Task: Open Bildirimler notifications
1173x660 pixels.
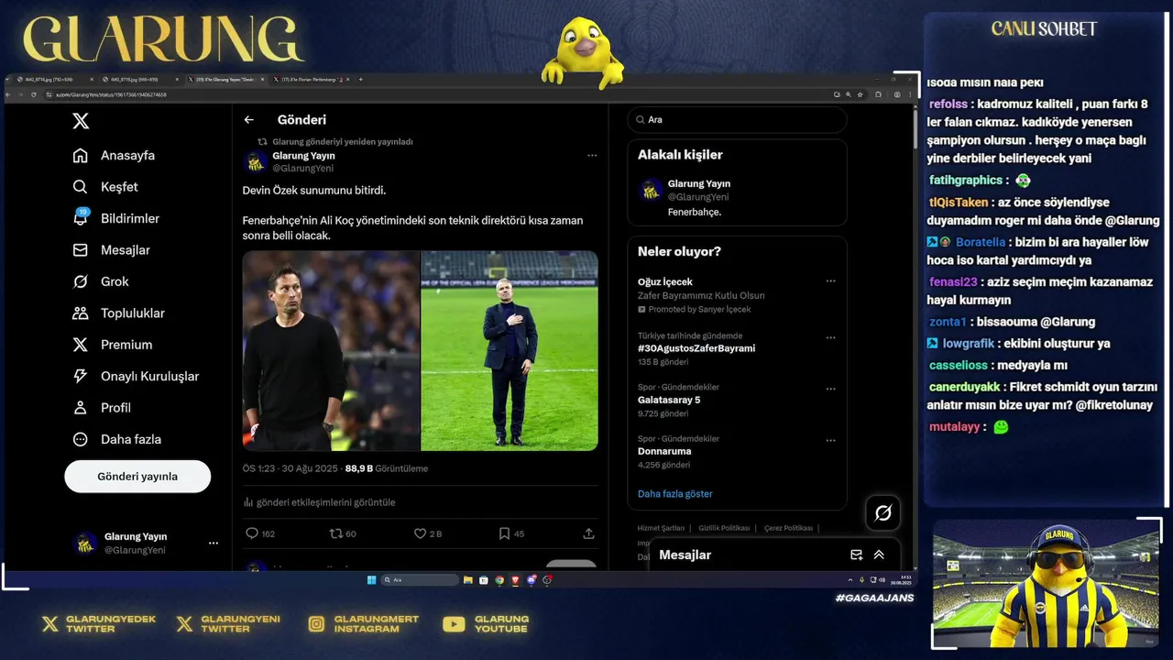Action: 116,218
